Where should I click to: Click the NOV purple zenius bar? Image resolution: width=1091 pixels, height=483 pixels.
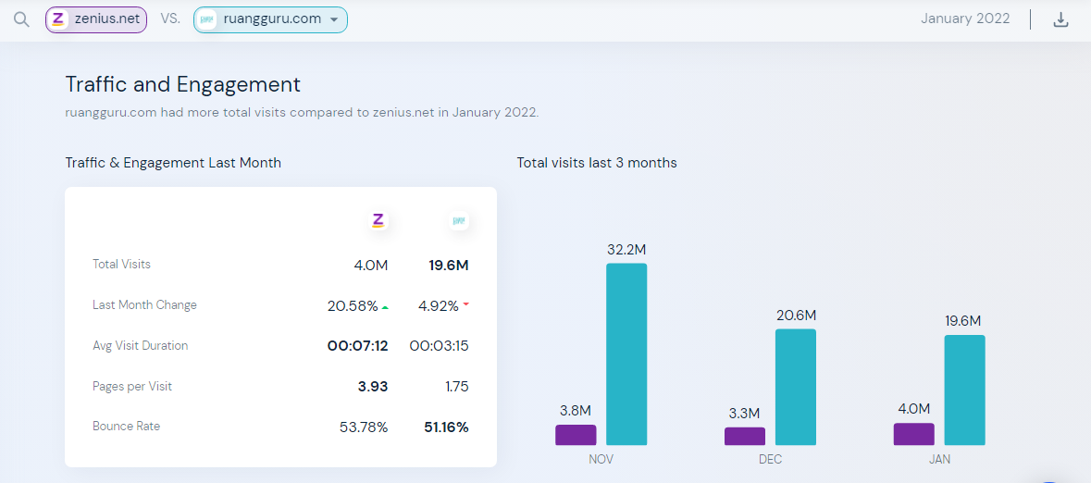pos(576,435)
